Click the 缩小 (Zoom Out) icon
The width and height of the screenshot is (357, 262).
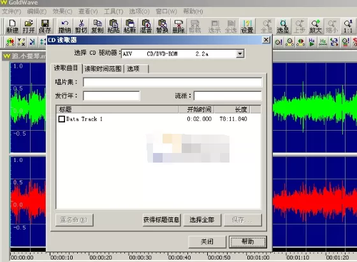pyautogui.click(x=331, y=26)
